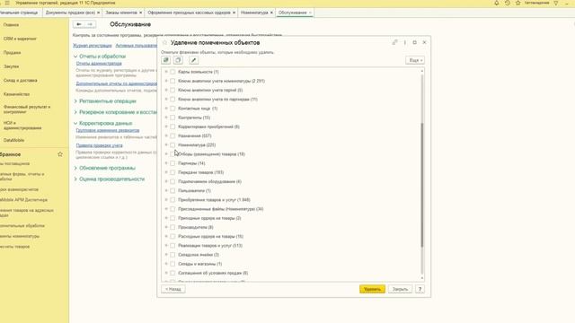Screen dimensions: 575x323
Task: Expand the Ключи аналитики учета номенклатуры row
Action: click(166, 81)
